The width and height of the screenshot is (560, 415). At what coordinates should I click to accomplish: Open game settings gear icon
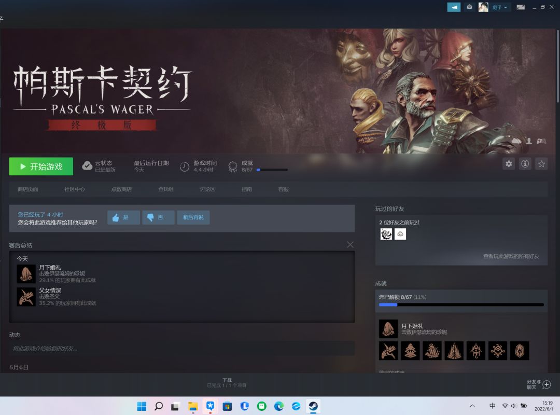(509, 164)
